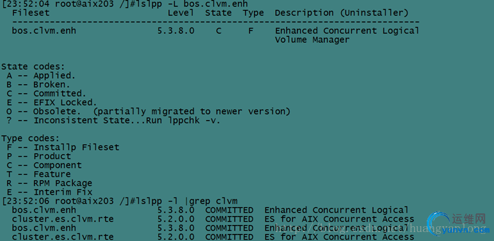Click the 'R -- RPM Package' line

[49, 183]
